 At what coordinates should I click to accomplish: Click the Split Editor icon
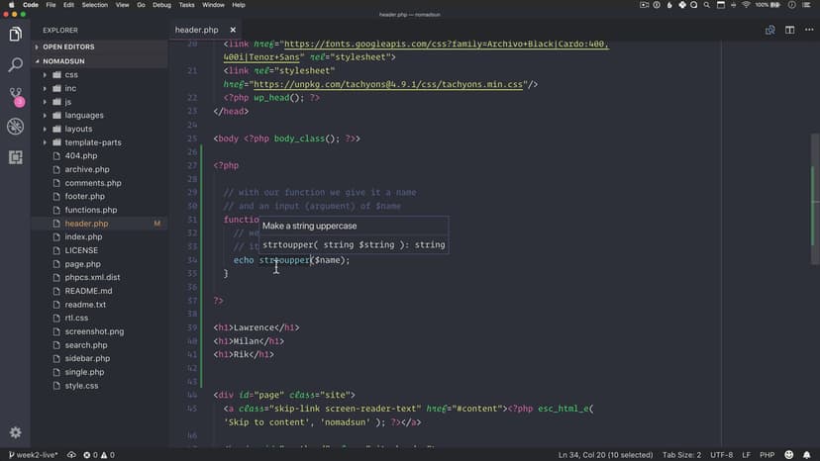pyautogui.click(x=789, y=30)
